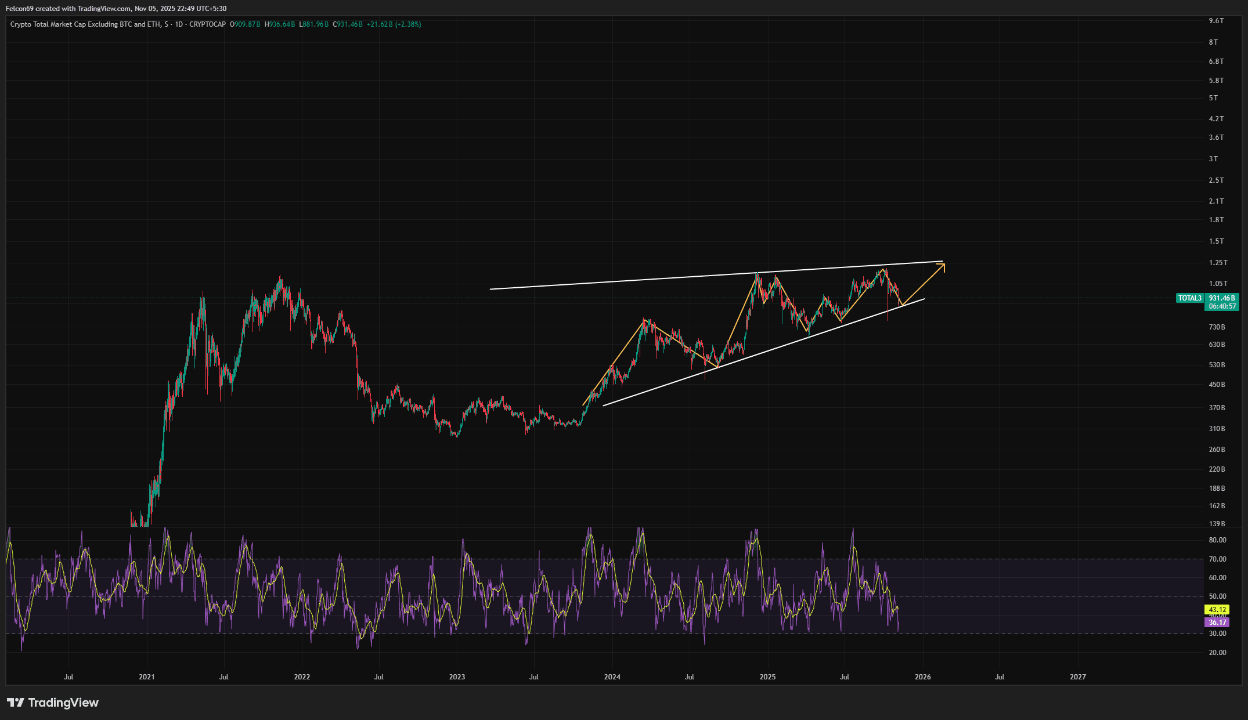
Task: Click the yellow 43.12 RSI value tag
Action: click(1217, 610)
